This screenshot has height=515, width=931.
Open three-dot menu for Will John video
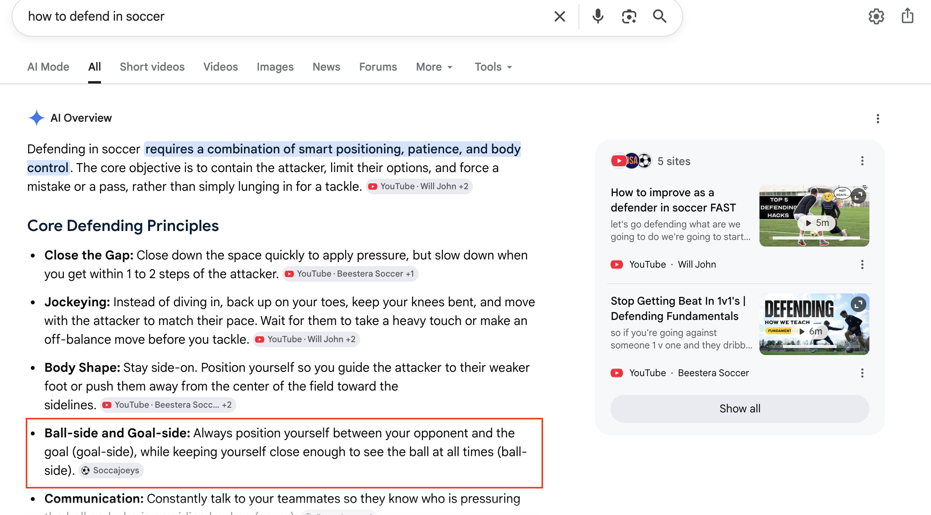862,265
